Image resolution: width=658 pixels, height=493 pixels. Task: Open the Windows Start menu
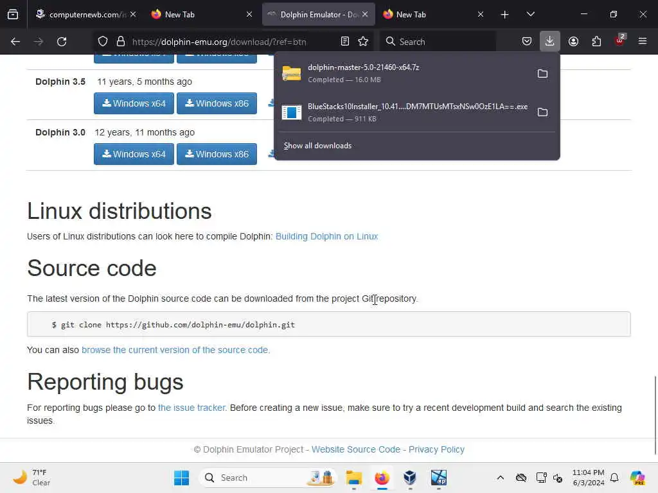[x=182, y=478]
